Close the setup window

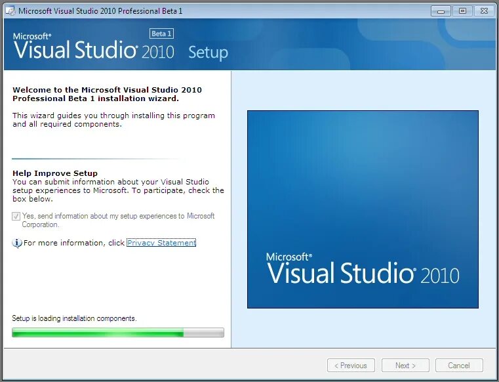484,11
